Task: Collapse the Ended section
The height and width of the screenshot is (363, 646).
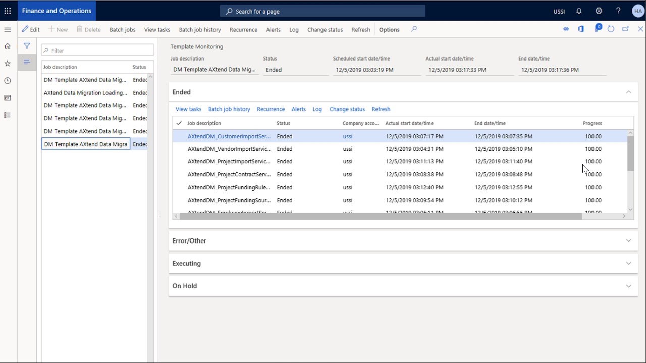Action: point(628,92)
